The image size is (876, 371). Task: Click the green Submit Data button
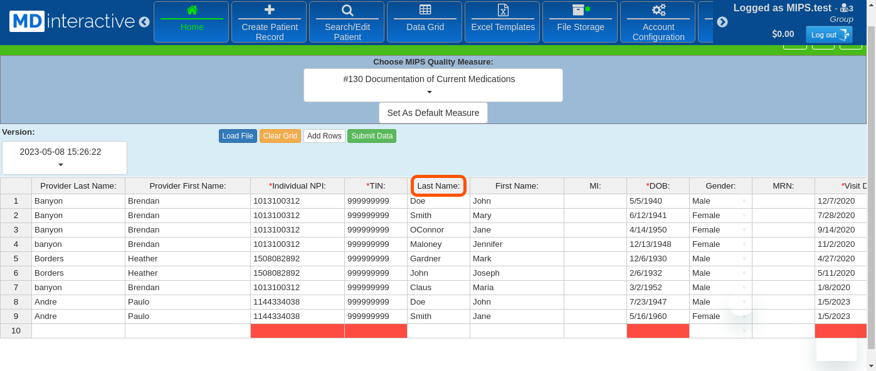[372, 136]
